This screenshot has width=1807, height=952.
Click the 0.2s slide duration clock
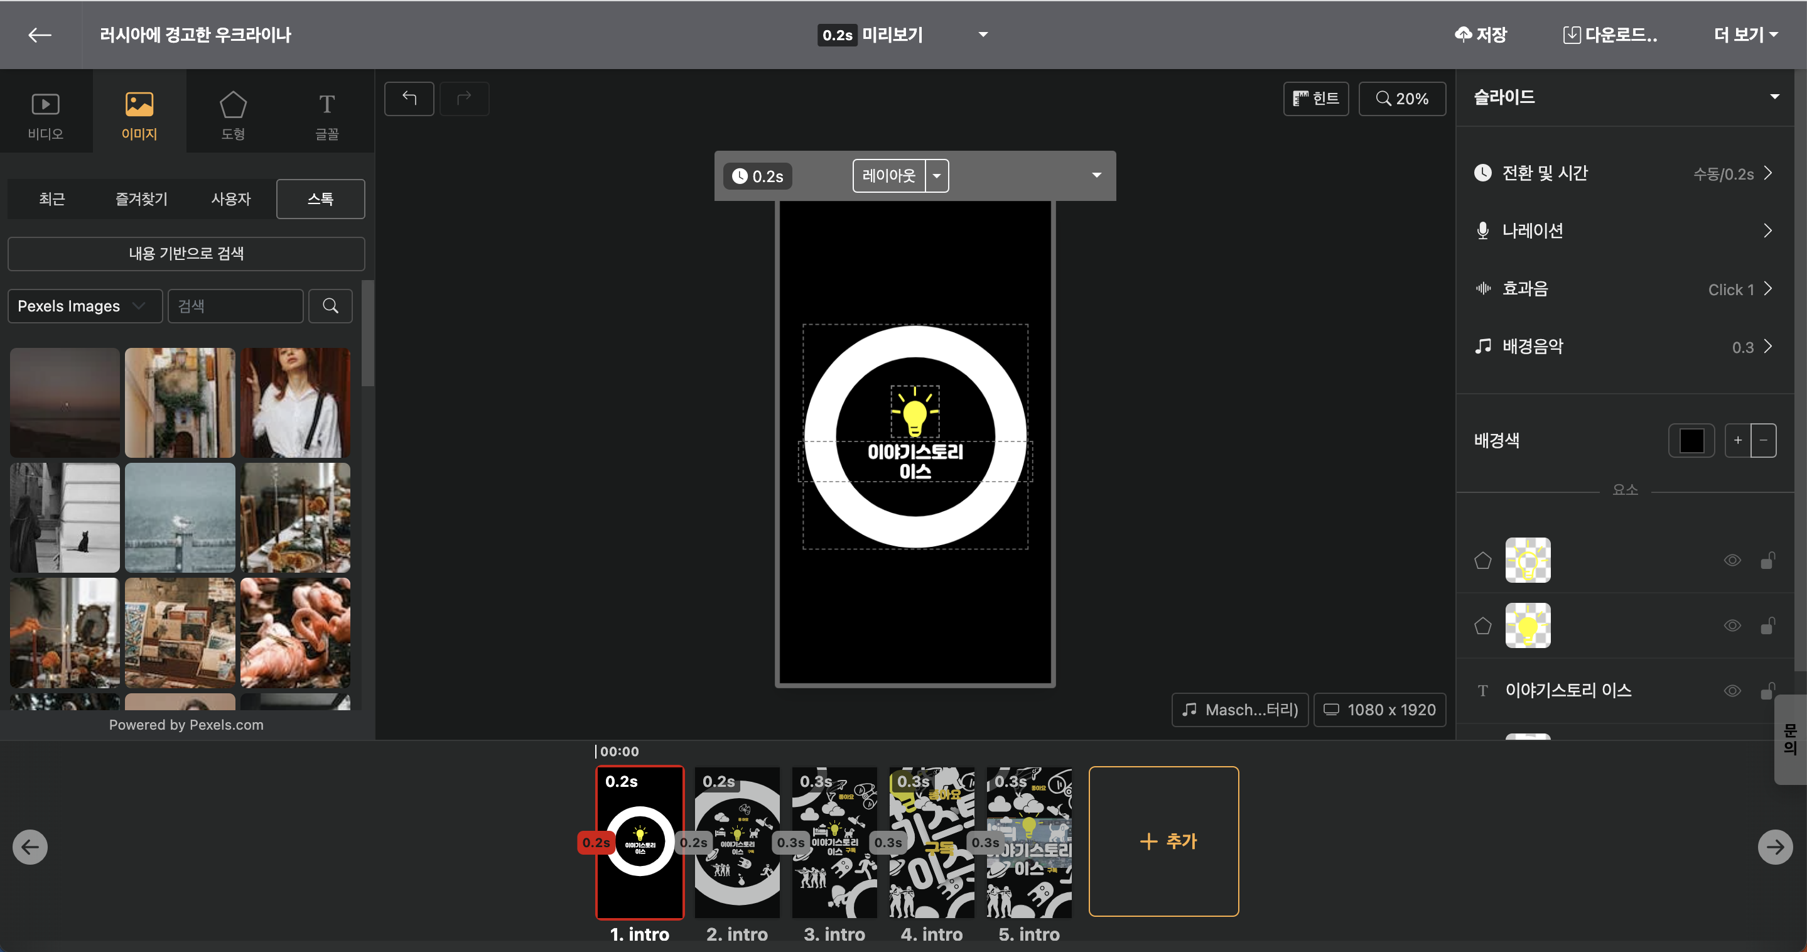click(758, 176)
